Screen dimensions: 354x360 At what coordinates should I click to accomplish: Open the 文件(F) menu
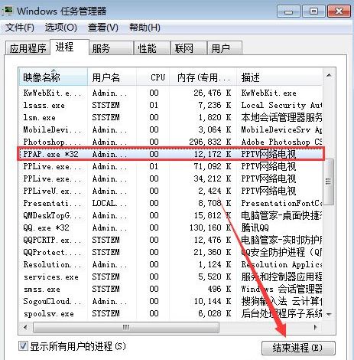[20, 28]
